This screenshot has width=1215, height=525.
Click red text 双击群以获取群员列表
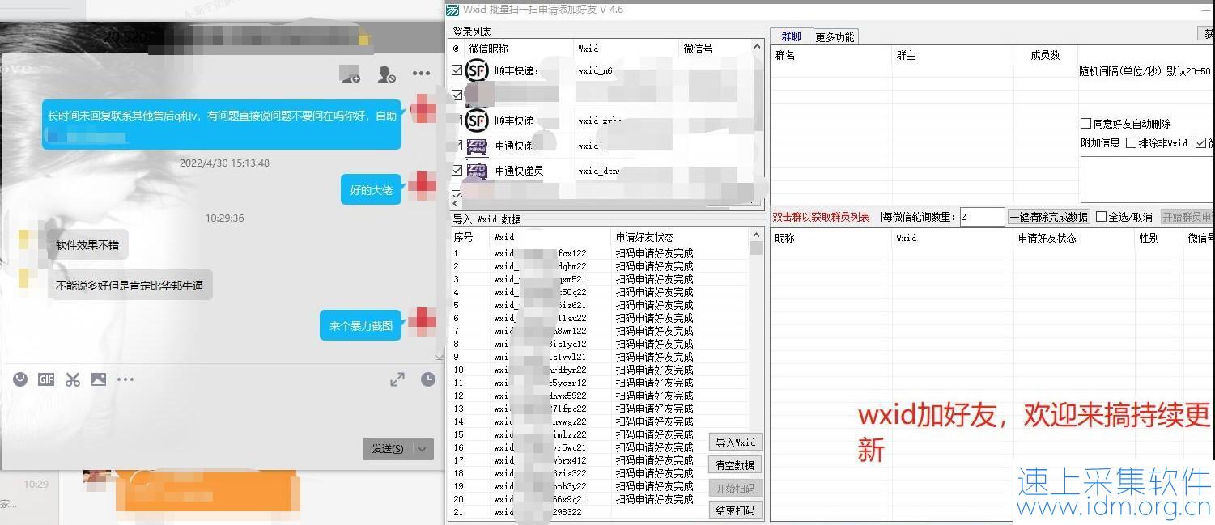coord(821,217)
